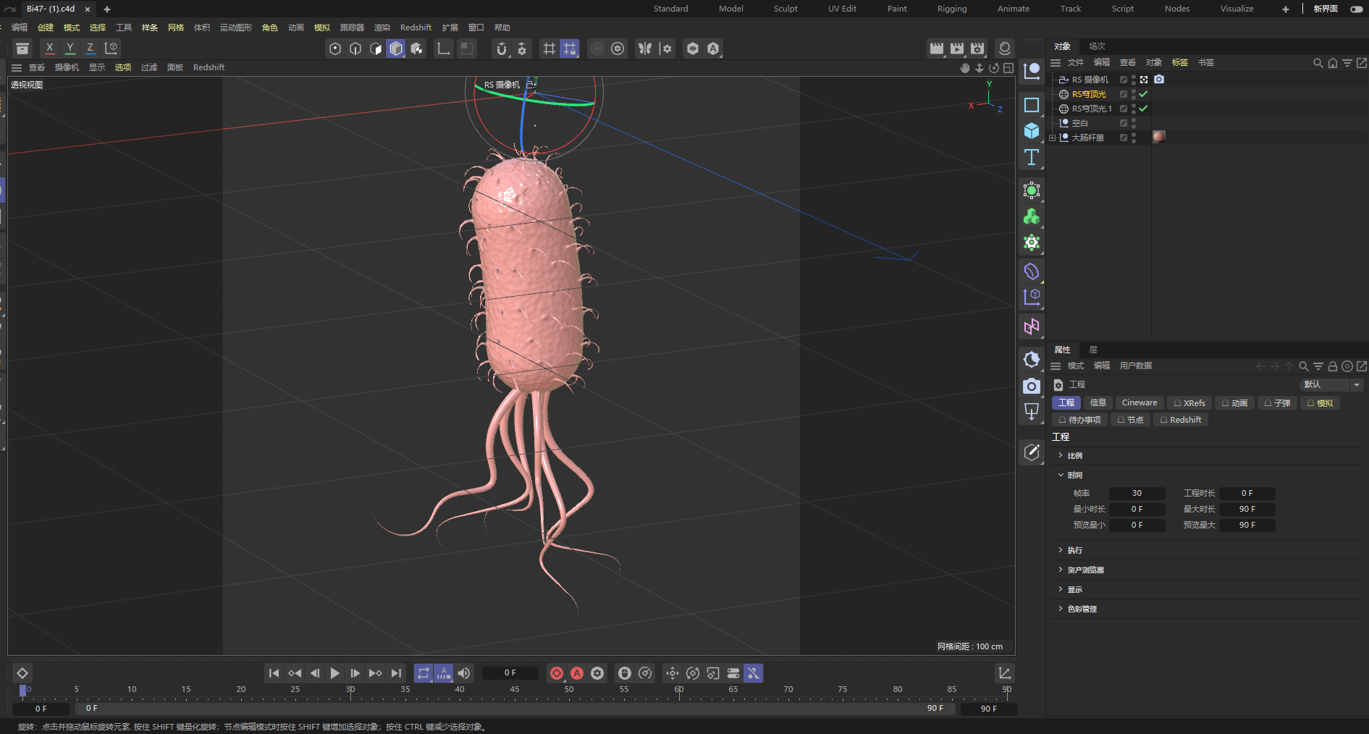The image size is (1369, 734).
Task: Toggle timeline sound playback
Action: point(464,673)
